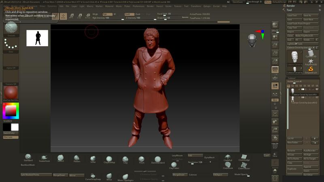
Task: Expand the Render palette
Action: point(291,6)
